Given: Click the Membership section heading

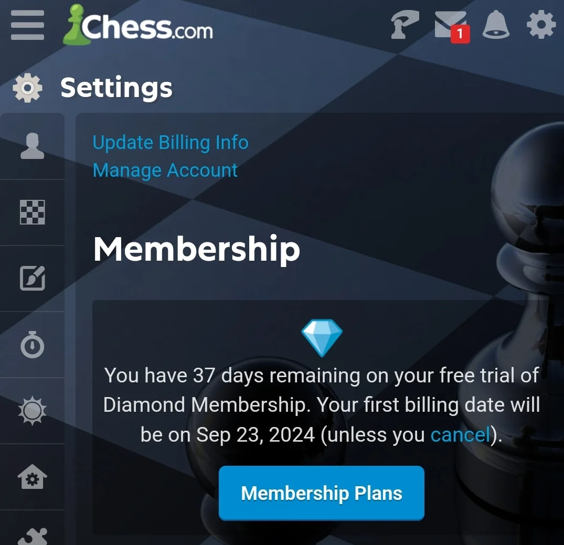Looking at the screenshot, I should [x=196, y=249].
